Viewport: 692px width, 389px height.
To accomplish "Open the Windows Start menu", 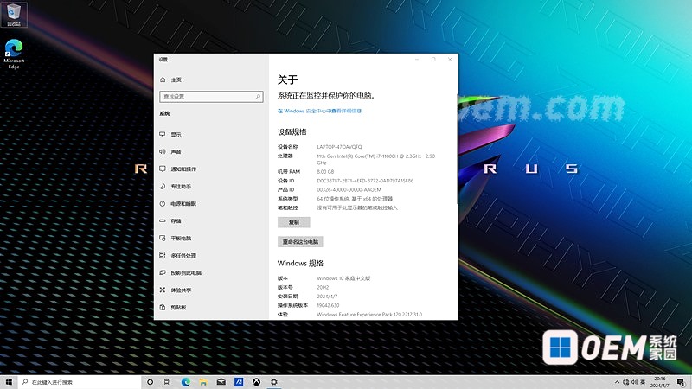I will point(9,382).
